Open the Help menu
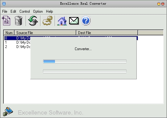 click(49, 11)
